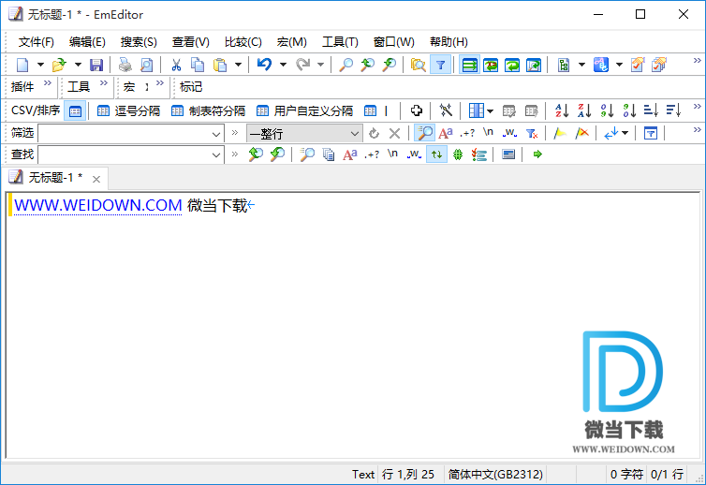Click the CSV plus-cross icon
The height and width of the screenshot is (485, 706).
[417, 110]
